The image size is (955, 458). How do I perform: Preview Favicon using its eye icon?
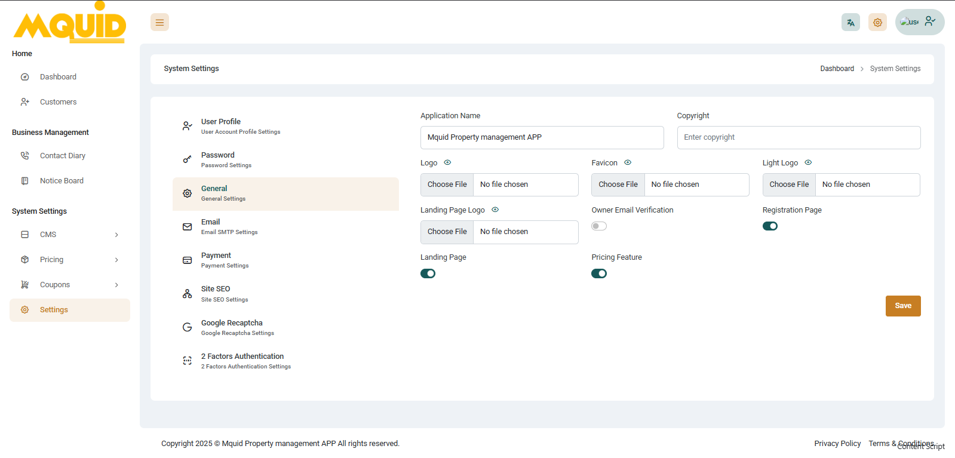click(x=628, y=162)
